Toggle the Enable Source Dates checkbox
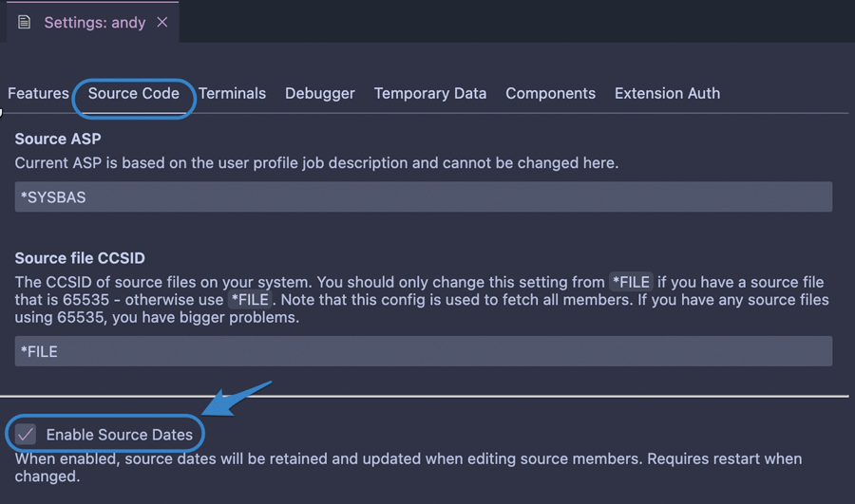The image size is (855, 504). 26,435
